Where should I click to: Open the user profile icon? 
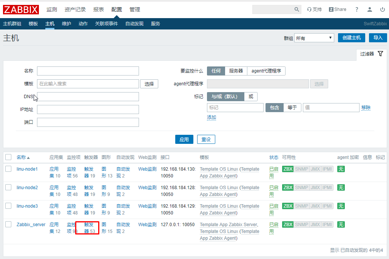point(370,9)
